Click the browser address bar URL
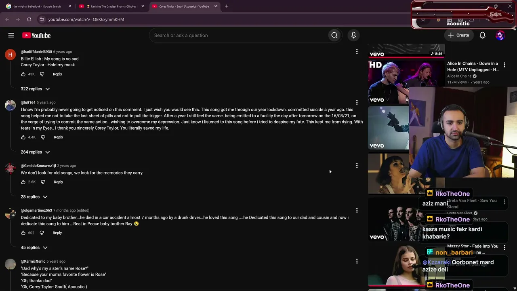Image resolution: width=517 pixels, height=291 pixels. pos(86,19)
